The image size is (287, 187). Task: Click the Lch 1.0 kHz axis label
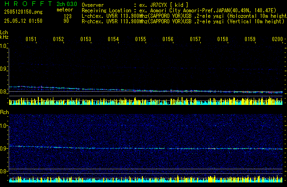click(3, 46)
